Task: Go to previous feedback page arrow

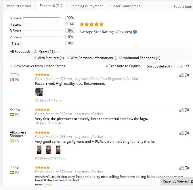Action: click(178, 66)
